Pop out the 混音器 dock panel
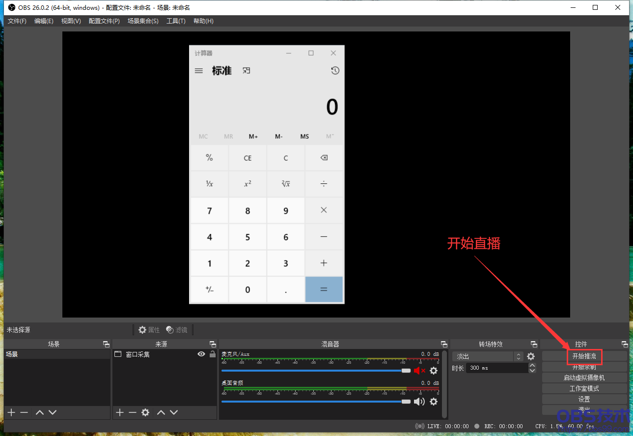Screen dimensions: 633x436 [444, 344]
